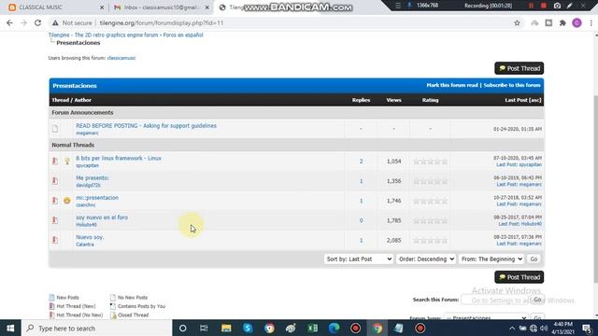Close the CLASSICAL MUSIC tab

(x=102, y=7)
